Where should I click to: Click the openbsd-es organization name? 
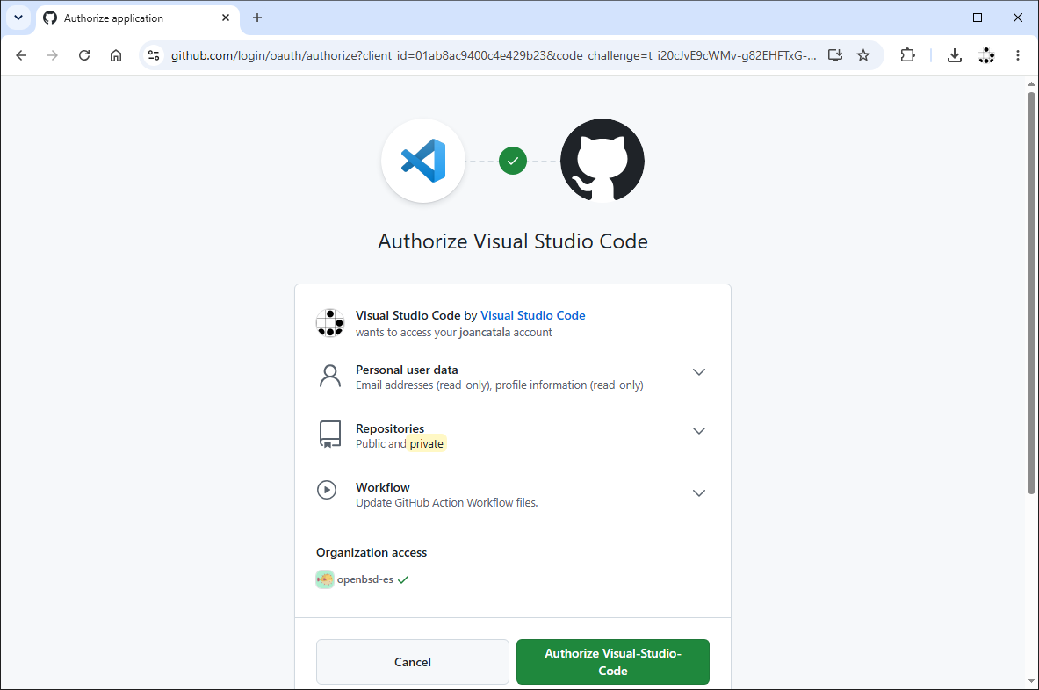tap(365, 579)
